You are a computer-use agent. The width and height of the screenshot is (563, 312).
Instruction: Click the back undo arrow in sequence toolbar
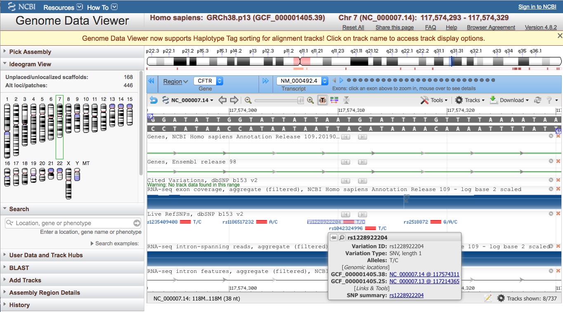(x=153, y=100)
